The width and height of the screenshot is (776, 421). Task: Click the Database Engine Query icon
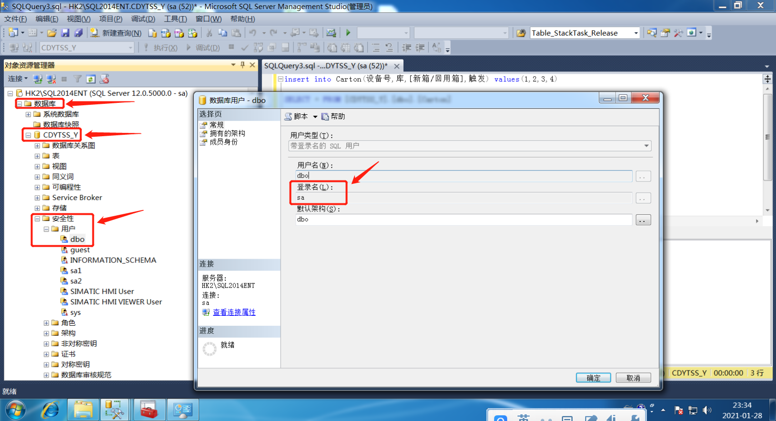coord(152,33)
